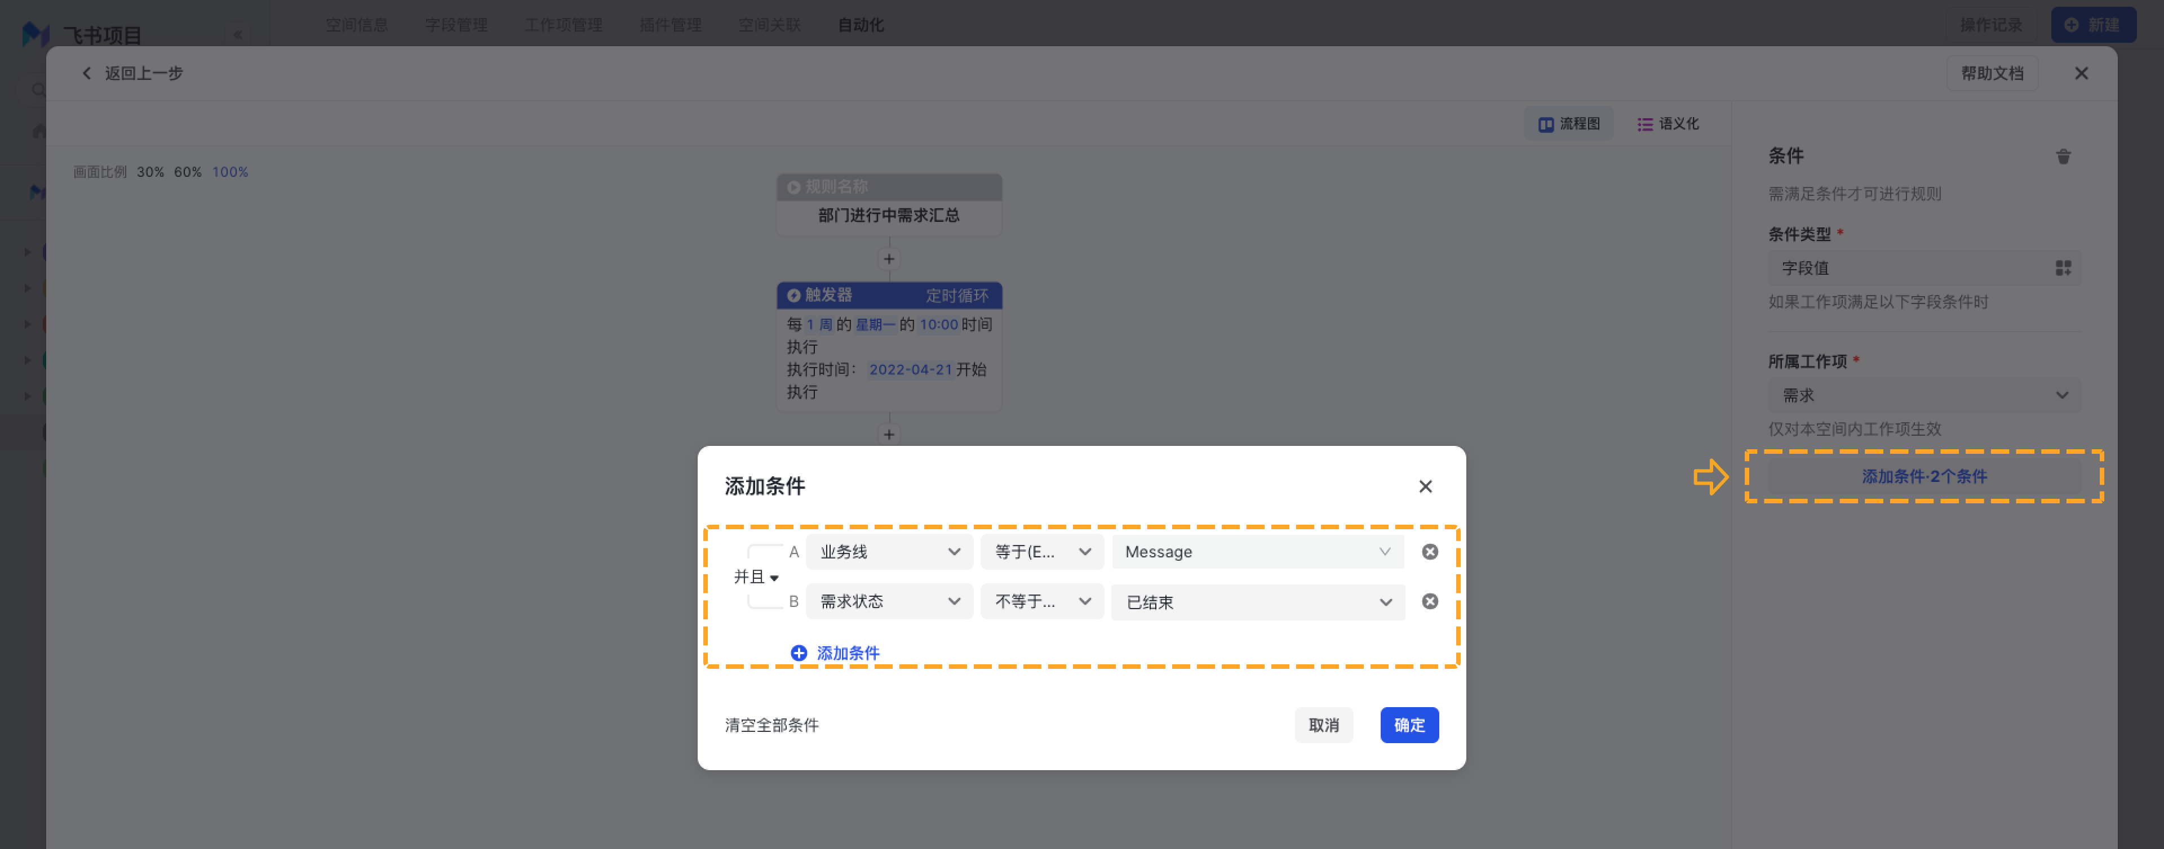Select the 流程图 view tab
Image resolution: width=2164 pixels, height=849 pixels.
click(x=1569, y=124)
